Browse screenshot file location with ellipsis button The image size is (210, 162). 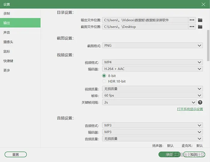coord(192,27)
